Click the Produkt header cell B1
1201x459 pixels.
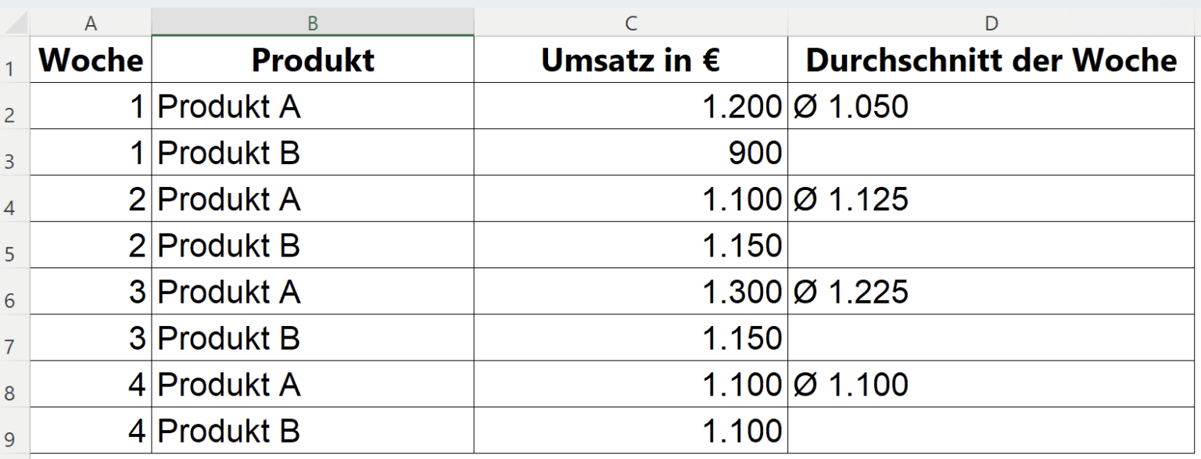click(x=312, y=59)
